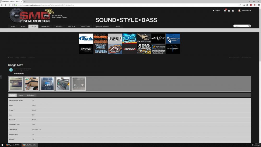
Task: Click the Garage breadcrumb link
Action: pyautogui.click(x=17, y=58)
